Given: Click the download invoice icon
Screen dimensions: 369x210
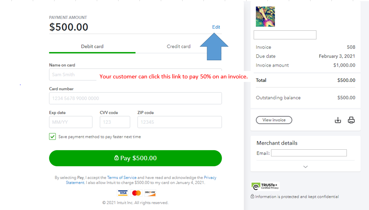Looking at the screenshot, I should [338, 120].
